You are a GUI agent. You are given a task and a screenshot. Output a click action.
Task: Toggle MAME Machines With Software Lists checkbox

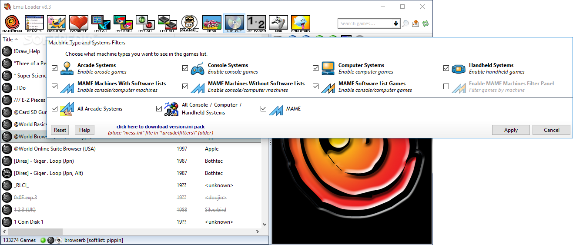[x=54, y=87]
